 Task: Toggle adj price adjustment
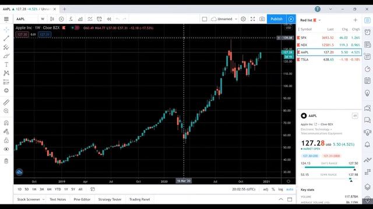coord(266,189)
